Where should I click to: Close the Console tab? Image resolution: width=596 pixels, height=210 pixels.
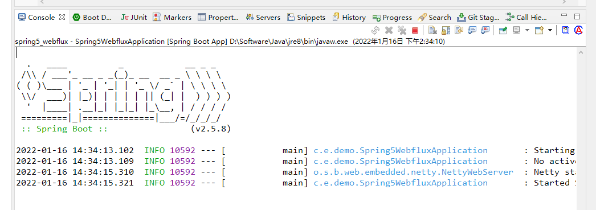(x=62, y=17)
